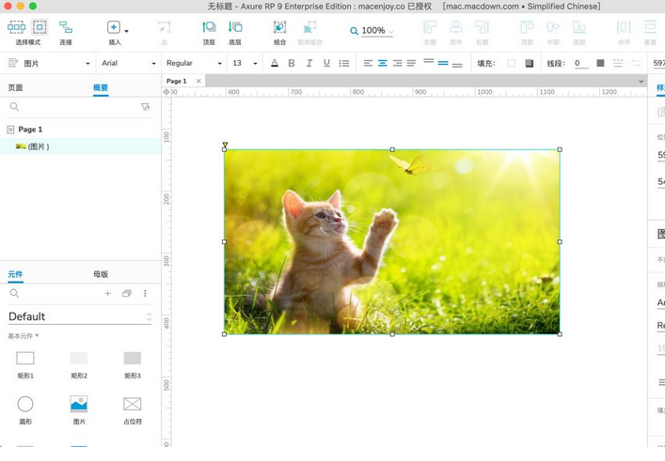Open the Default library dropdown
The height and width of the screenshot is (461, 665).
[x=80, y=316]
